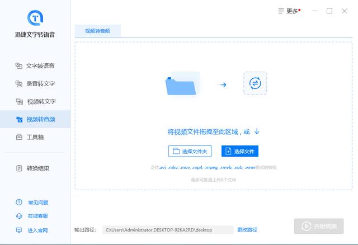Click the 常见问题 question mark icon
Image resolution: width=358 pixels, height=245 pixels.
pyautogui.click(x=19, y=202)
